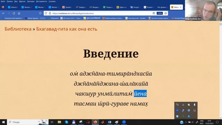Click the verse line тасмаи ш́рӣ-гураве намах̣

(111, 103)
